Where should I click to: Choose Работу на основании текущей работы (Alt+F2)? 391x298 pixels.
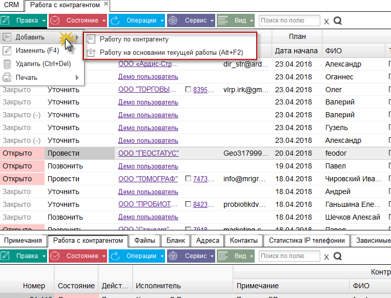171,53
